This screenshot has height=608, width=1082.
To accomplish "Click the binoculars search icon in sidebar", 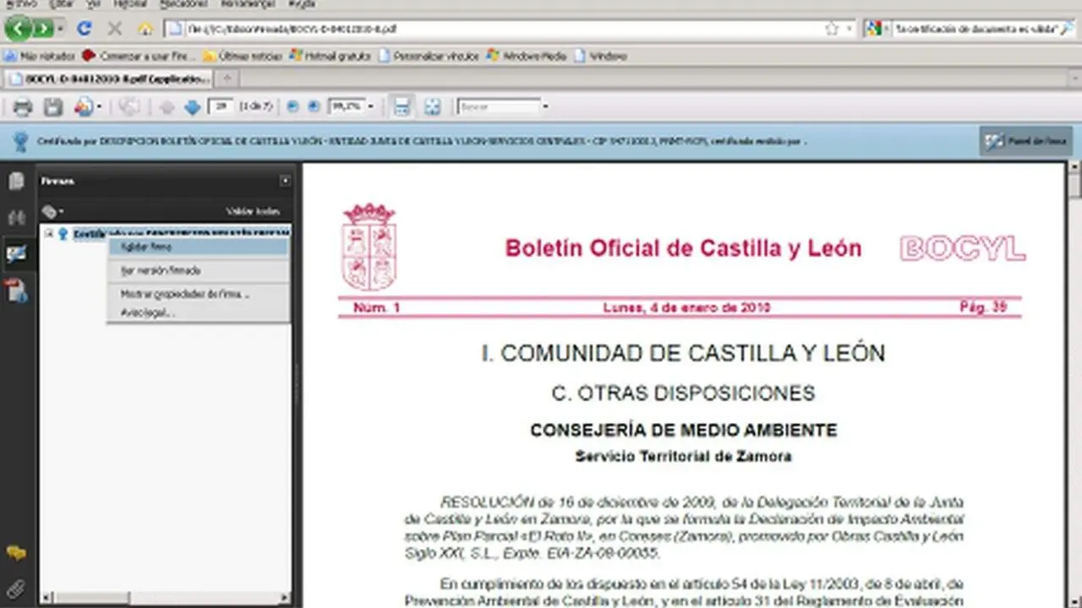I will tap(16, 217).
